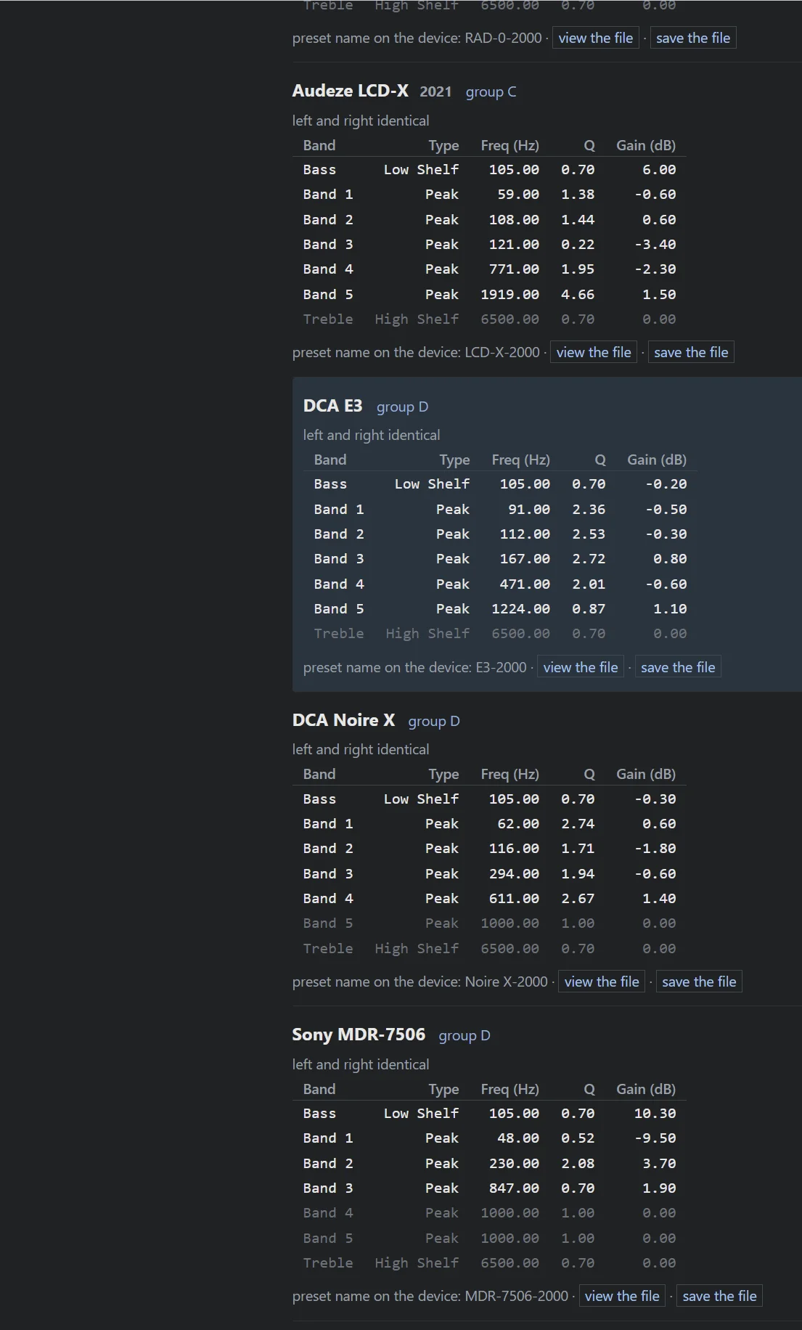
Task: Open the 'group C' link beside Audeze LCD-X
Action: point(491,91)
